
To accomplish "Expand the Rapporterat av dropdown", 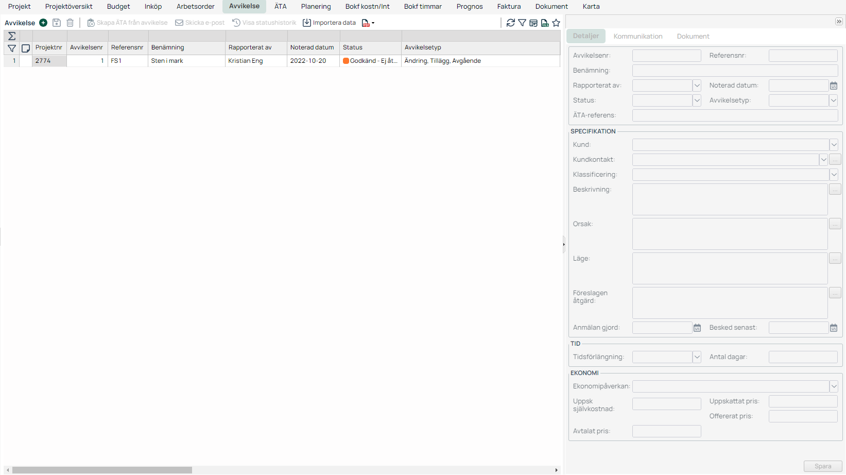I will 697,86.
